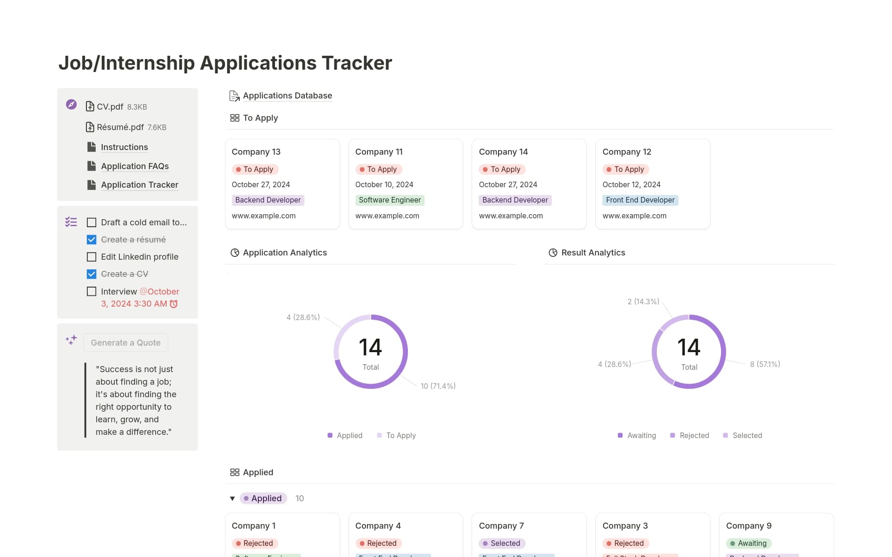Screen dimensions: 892x557
Task: Click the AI sparkle icon above Generate a Quote
Action: [71, 340]
